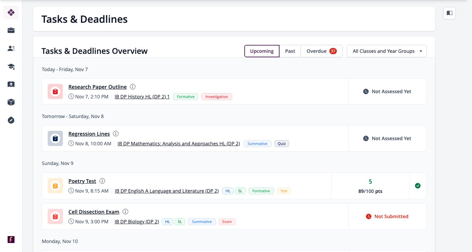The width and height of the screenshot is (472, 252).
Task: Click the compass icon in the sidebar
Action: [x=11, y=120]
